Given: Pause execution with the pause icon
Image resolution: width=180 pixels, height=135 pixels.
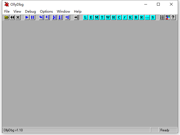Looking at the screenshot, I should click(33, 17).
